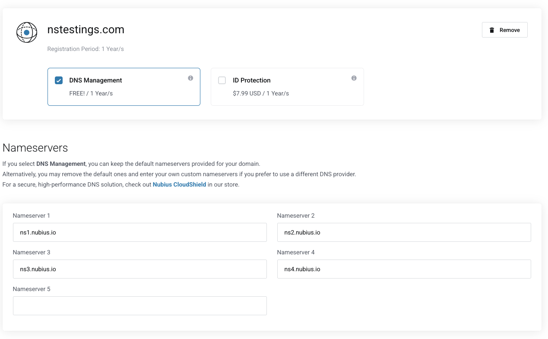This screenshot has height=339, width=548.
Task: Focus the Nameserver 2 text box
Action: [404, 232]
